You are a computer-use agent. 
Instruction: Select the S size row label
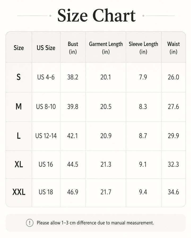(19, 77)
